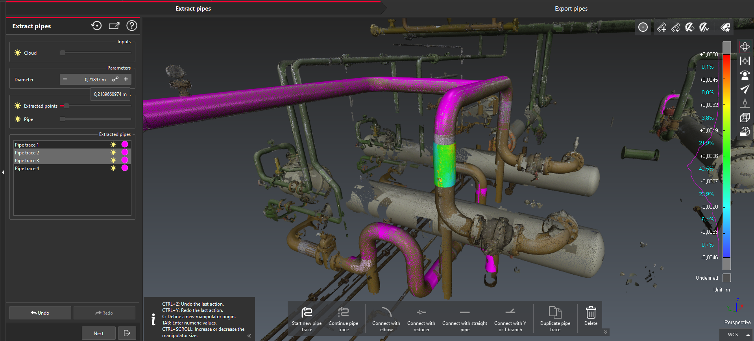Toggle visibility bulb for Cloud input
The width and height of the screenshot is (754, 341).
click(x=18, y=53)
